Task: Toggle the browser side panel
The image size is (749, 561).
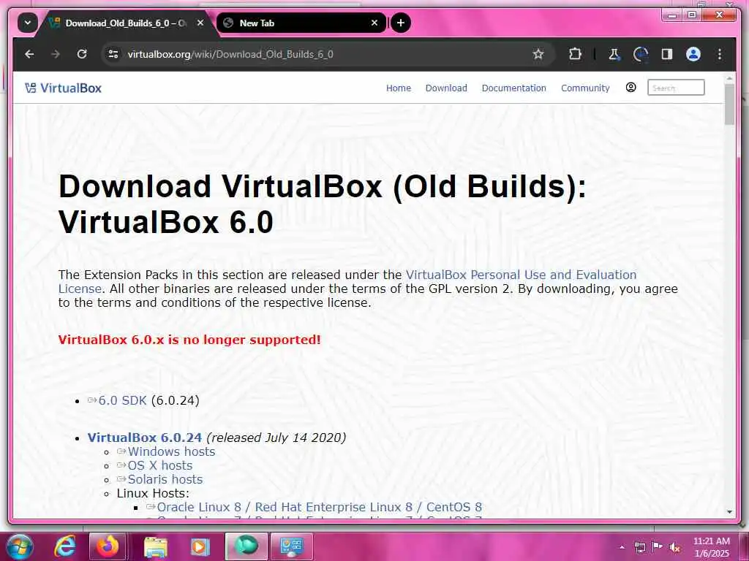Action: click(667, 54)
